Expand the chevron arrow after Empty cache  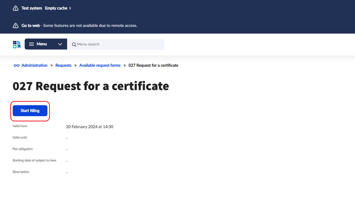(x=70, y=8)
